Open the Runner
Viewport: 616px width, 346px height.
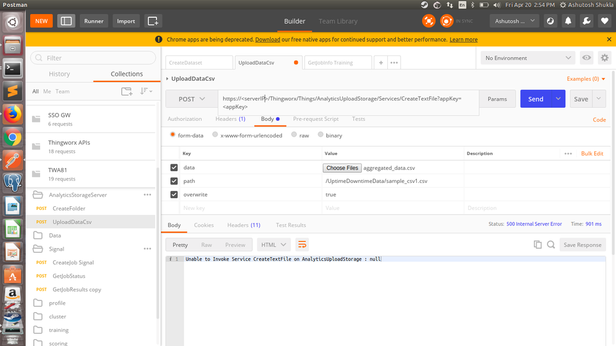pyautogui.click(x=94, y=21)
